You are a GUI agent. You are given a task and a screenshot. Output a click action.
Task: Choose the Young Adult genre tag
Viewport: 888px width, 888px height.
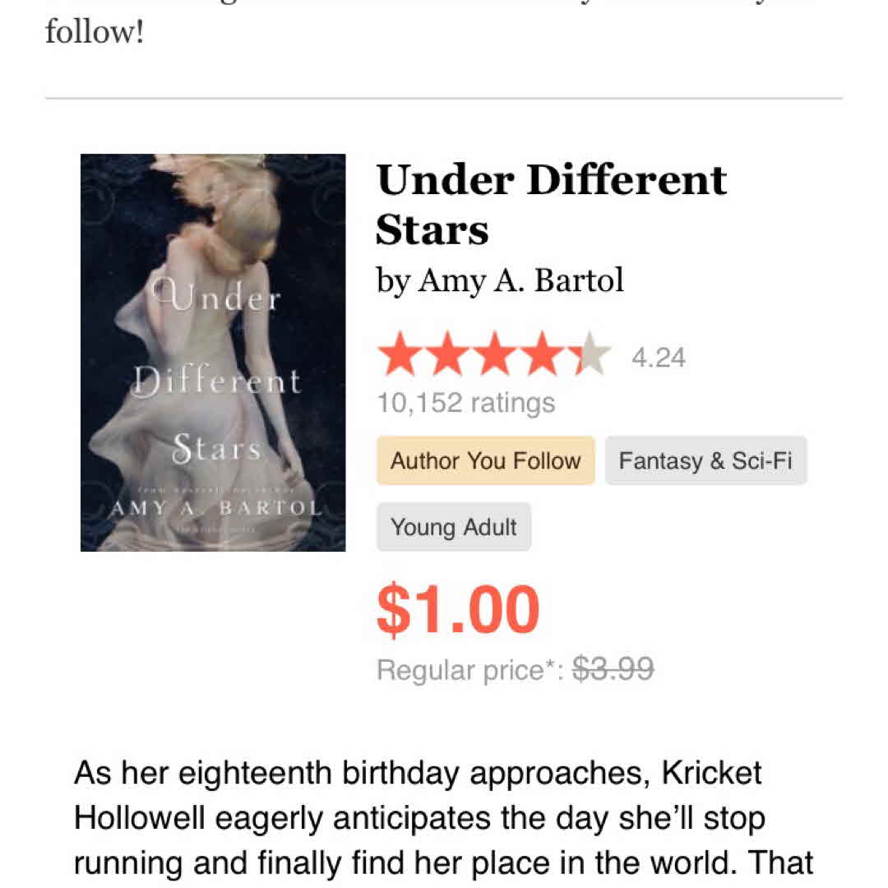[x=454, y=527]
